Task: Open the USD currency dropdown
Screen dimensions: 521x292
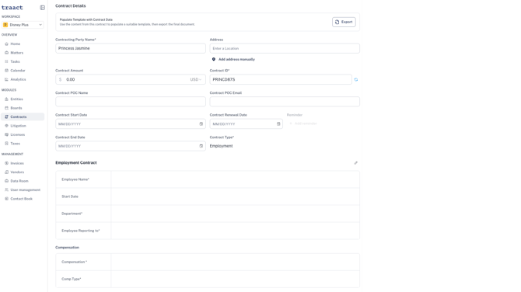Action: [196, 80]
